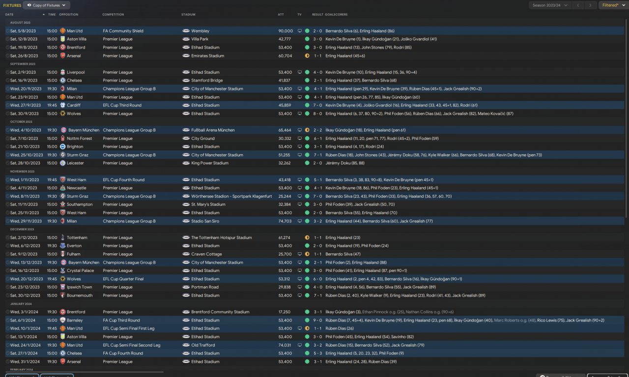
Task: Click the 8 - 0 result against Wolves
Action: pos(317,114)
